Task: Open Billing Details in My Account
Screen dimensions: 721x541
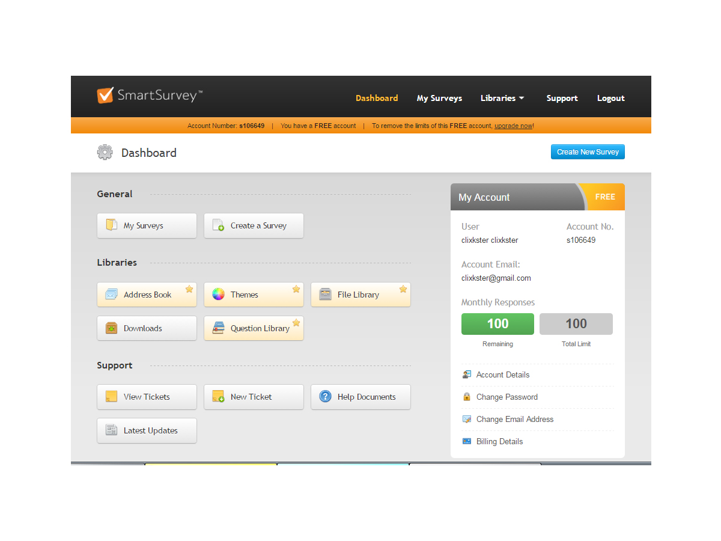Action: pyautogui.click(x=499, y=441)
